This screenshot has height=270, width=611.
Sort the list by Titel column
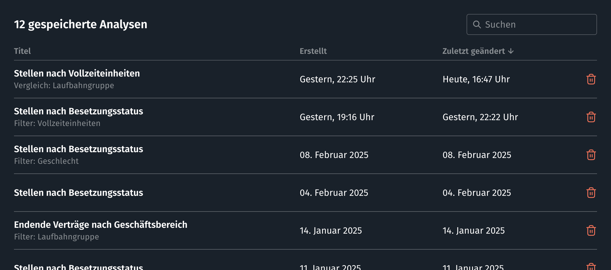point(22,51)
